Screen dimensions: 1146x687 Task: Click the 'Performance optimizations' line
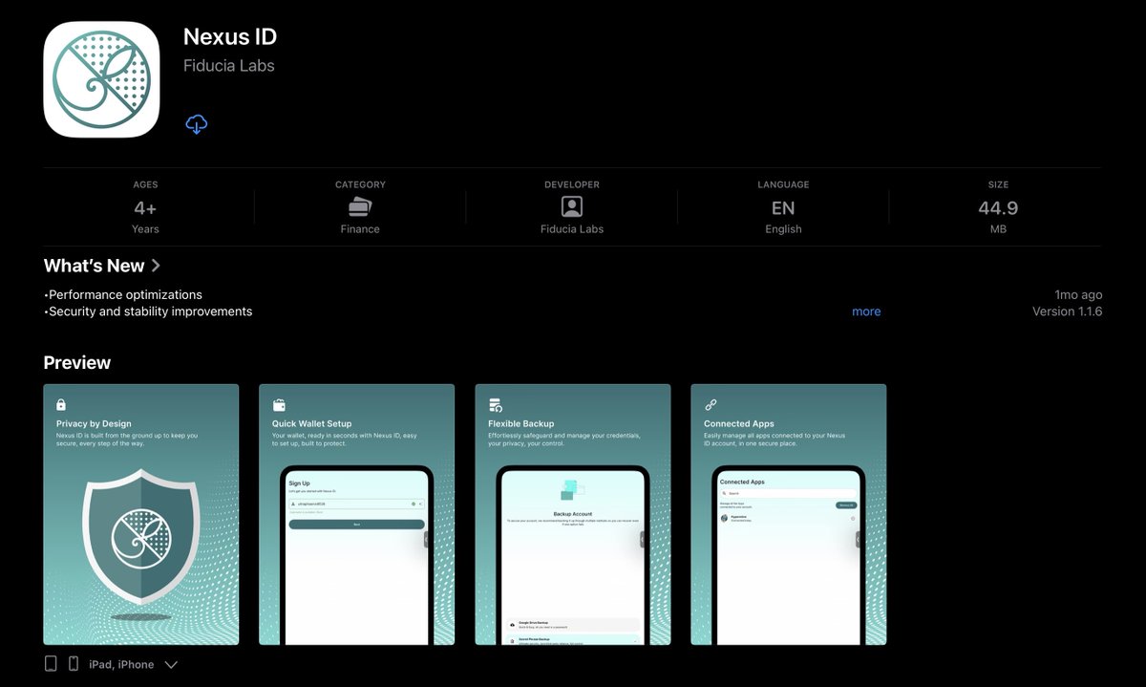click(x=123, y=294)
